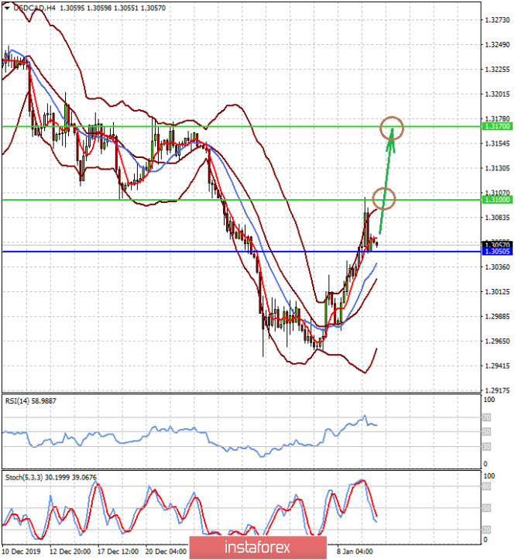Click the 70 level in RSI pane

point(487,417)
